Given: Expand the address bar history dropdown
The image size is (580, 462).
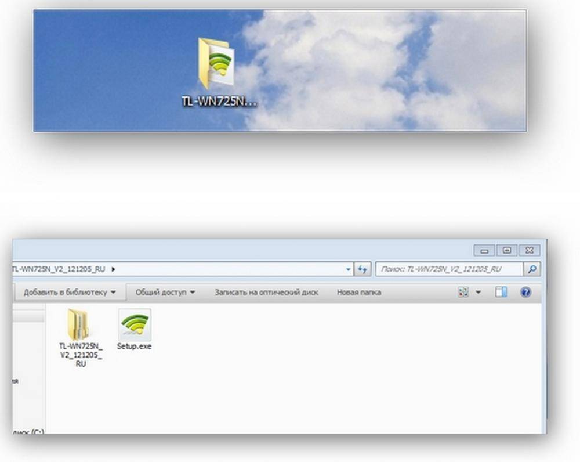Looking at the screenshot, I should click(348, 269).
